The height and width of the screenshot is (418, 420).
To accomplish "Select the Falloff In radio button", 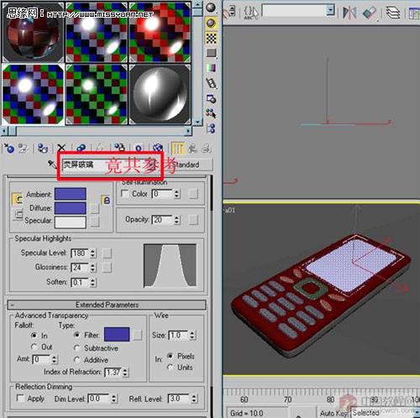I will (34, 335).
